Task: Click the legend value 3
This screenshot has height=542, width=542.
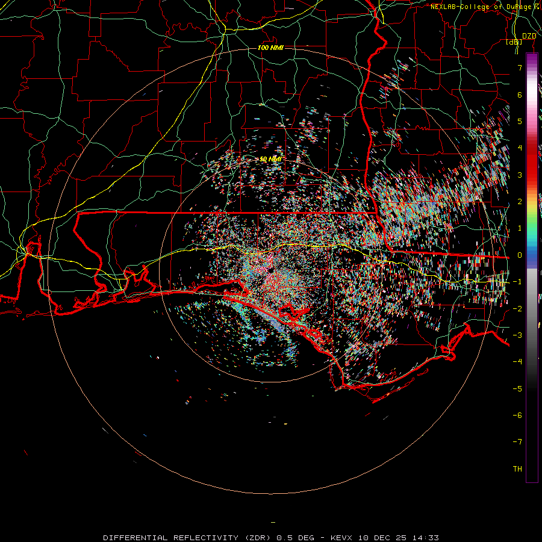Action: point(520,175)
